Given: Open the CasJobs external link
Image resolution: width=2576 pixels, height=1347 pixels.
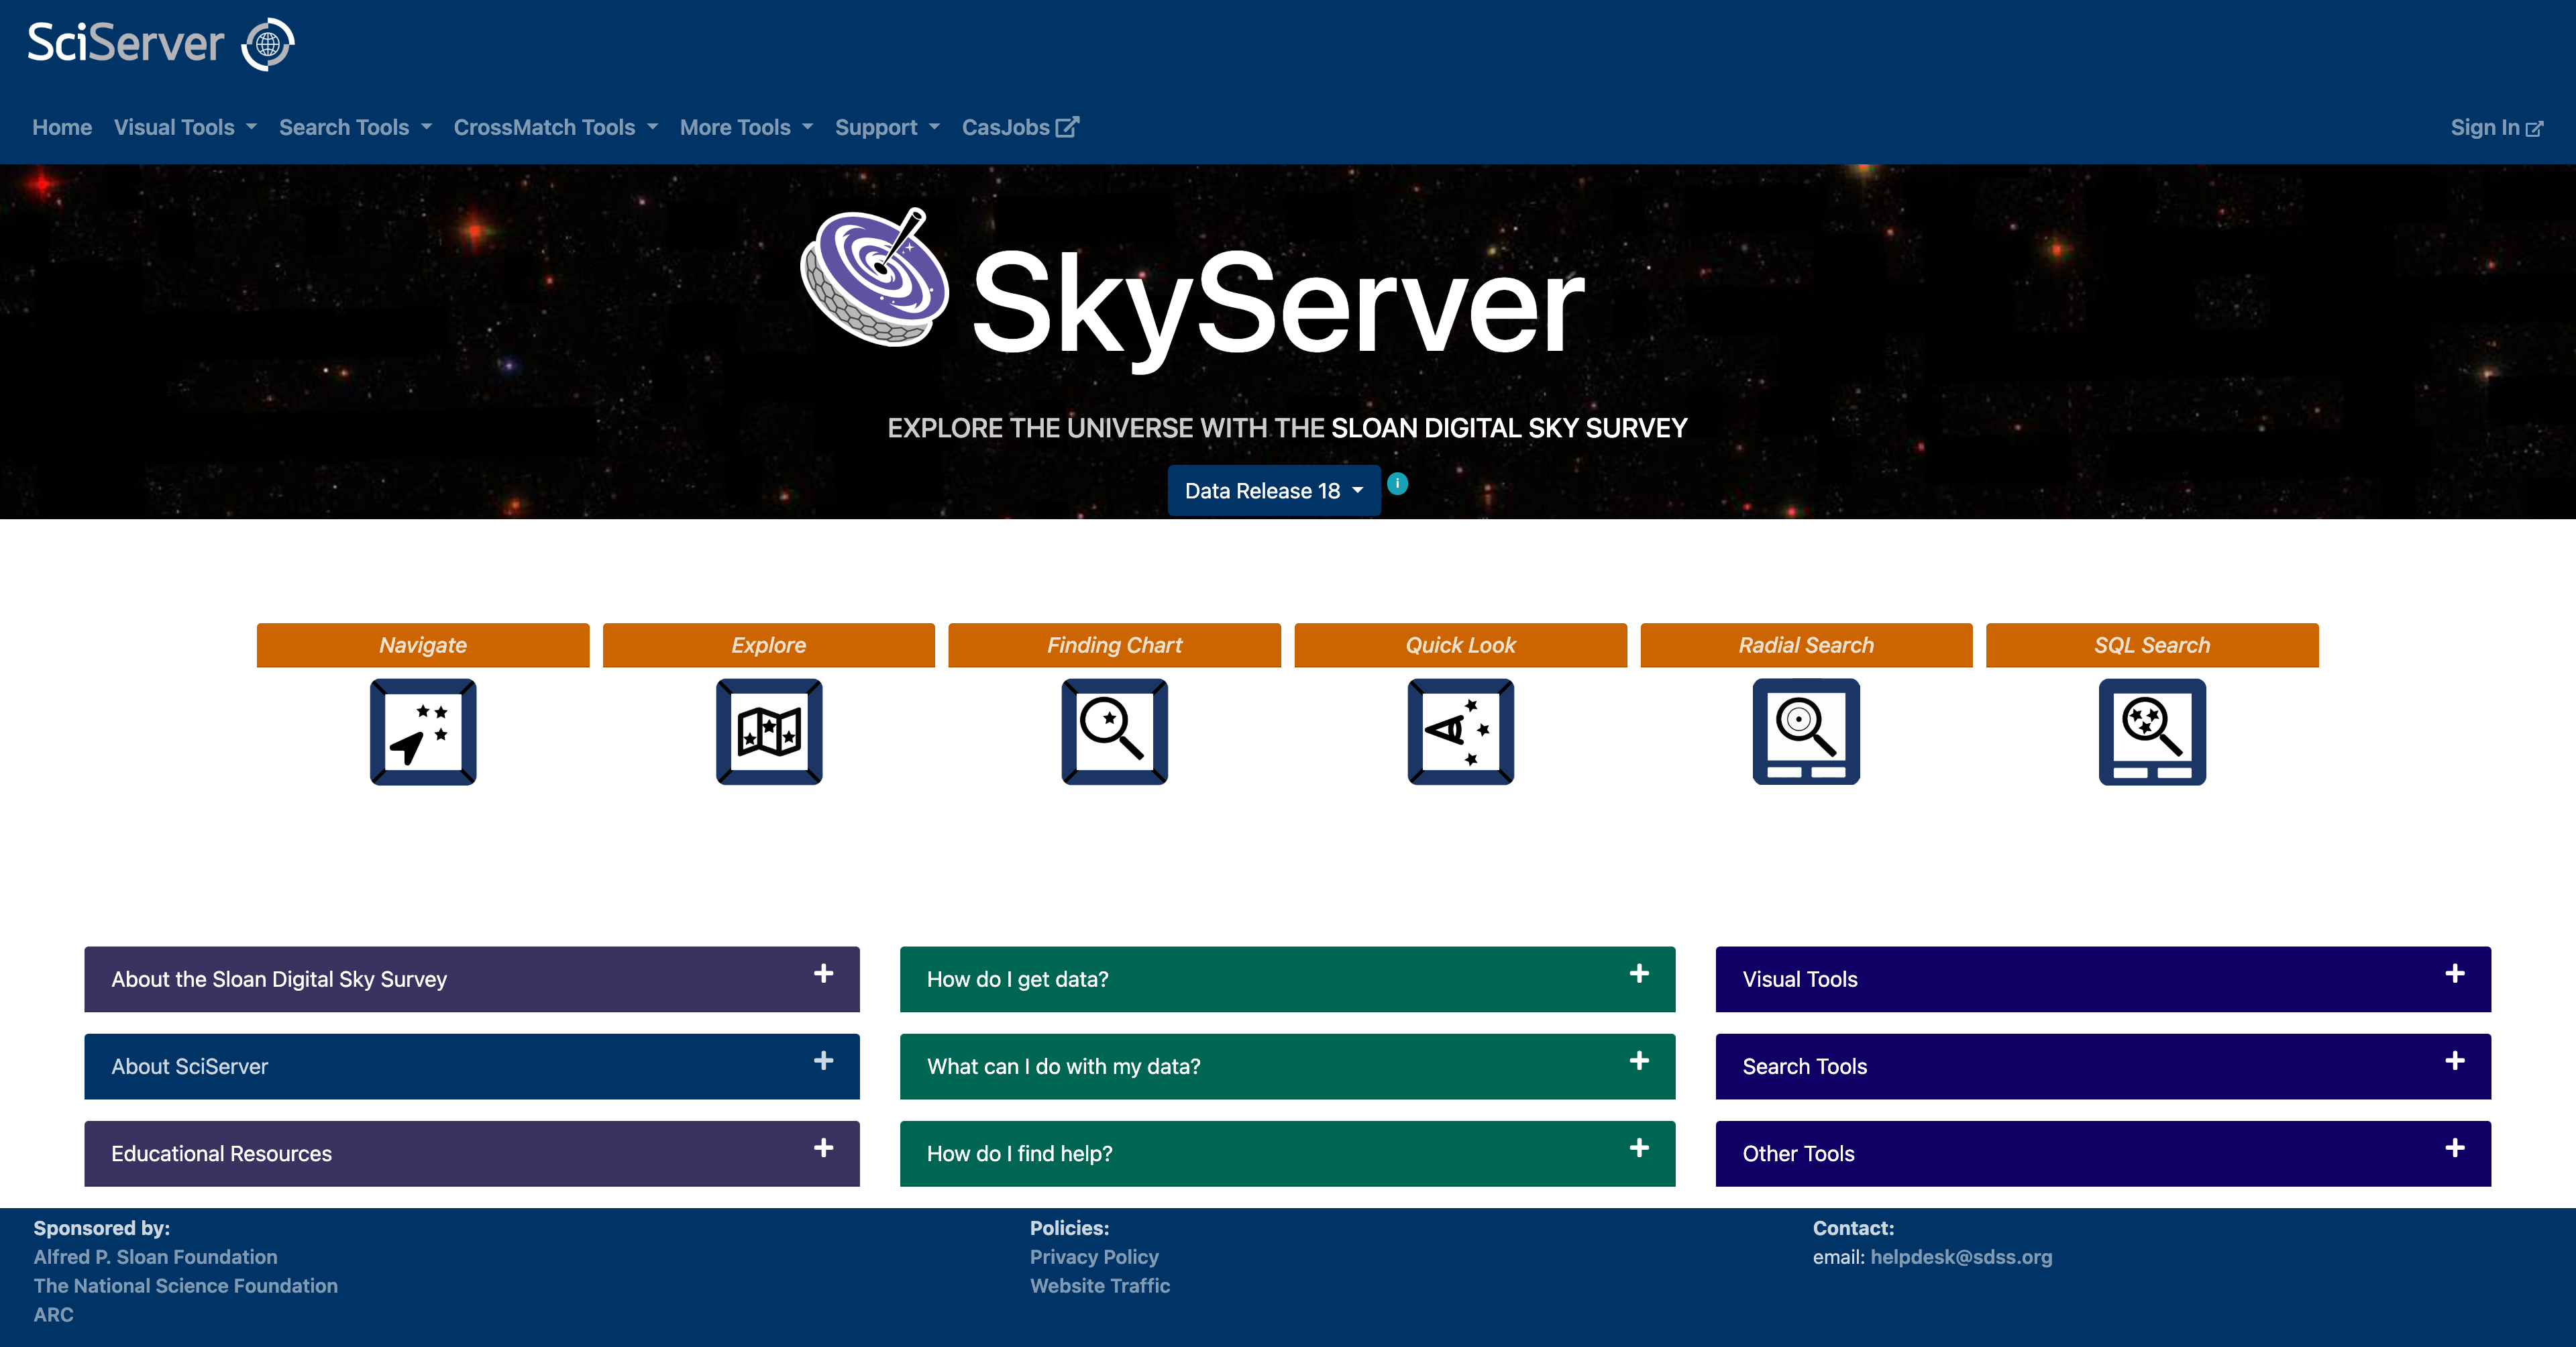Looking at the screenshot, I should click(1020, 127).
